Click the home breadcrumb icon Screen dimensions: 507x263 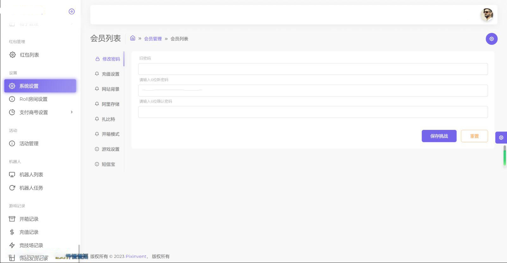133,38
